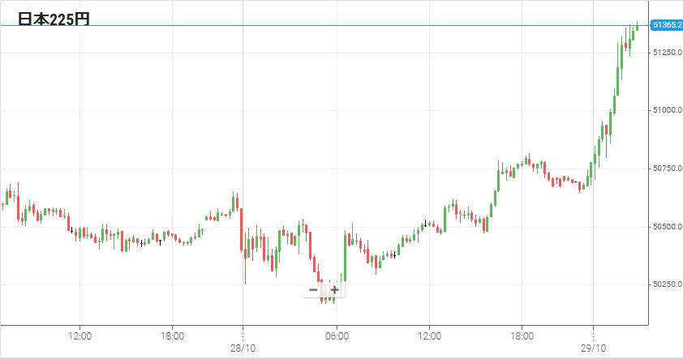Click the 51365.2 current price tag
The image size is (683, 359).
pyautogui.click(x=666, y=26)
